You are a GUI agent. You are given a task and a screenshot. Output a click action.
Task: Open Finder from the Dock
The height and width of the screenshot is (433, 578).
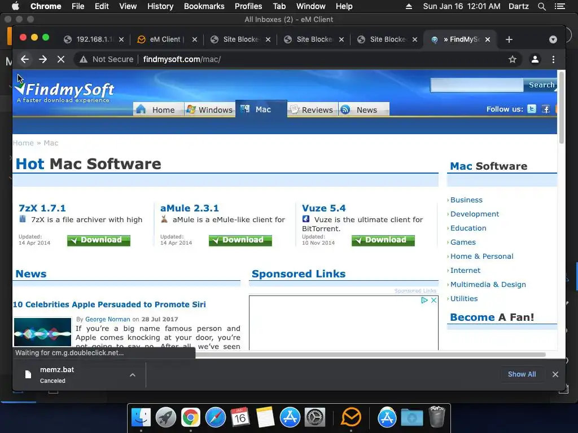(x=141, y=418)
